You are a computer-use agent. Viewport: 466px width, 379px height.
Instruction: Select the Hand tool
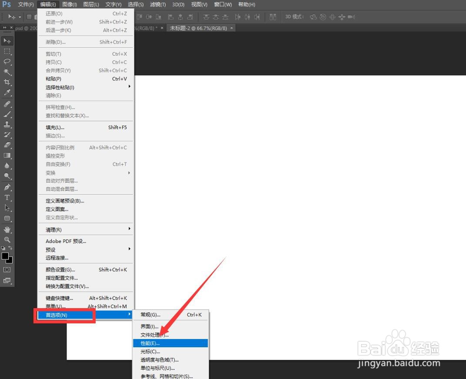tap(7, 229)
